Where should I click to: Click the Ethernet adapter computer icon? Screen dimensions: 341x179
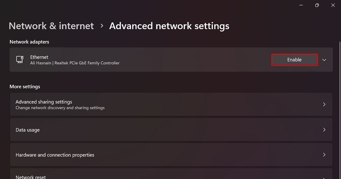click(20, 60)
